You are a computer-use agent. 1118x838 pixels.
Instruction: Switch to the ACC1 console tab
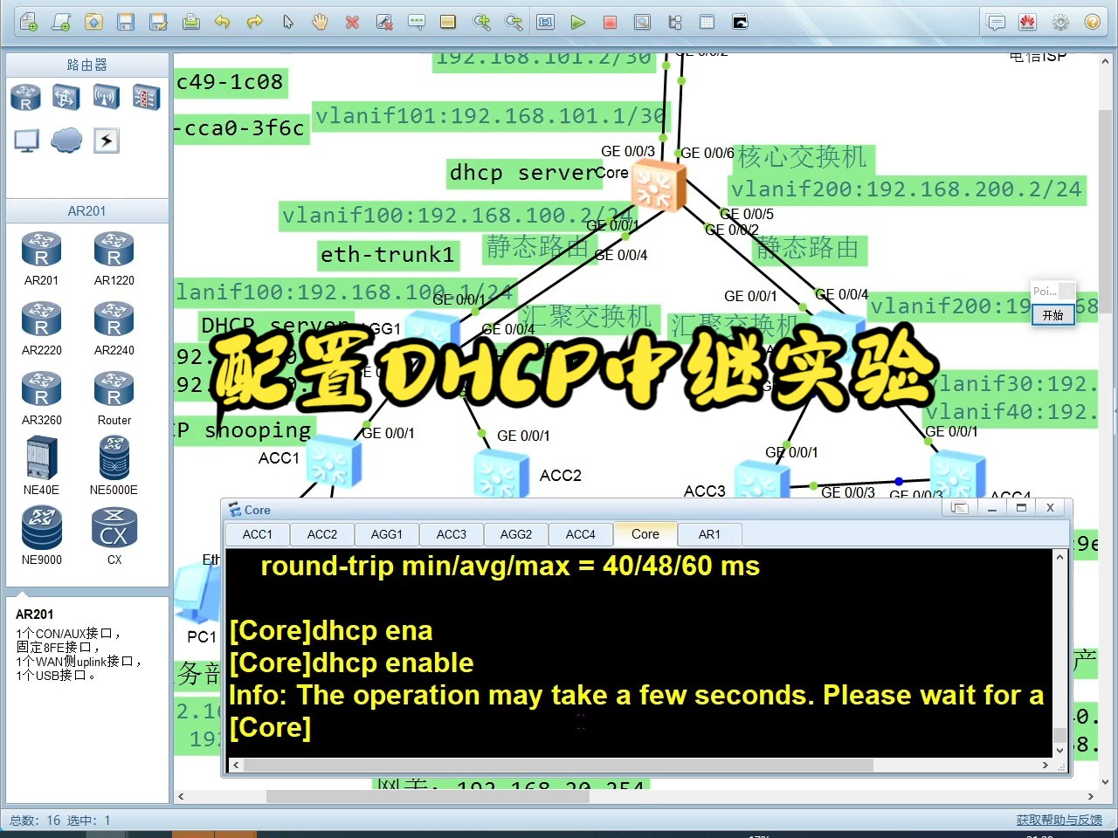coord(258,534)
